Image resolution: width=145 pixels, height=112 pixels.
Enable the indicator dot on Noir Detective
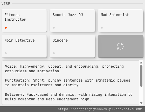(6, 53)
